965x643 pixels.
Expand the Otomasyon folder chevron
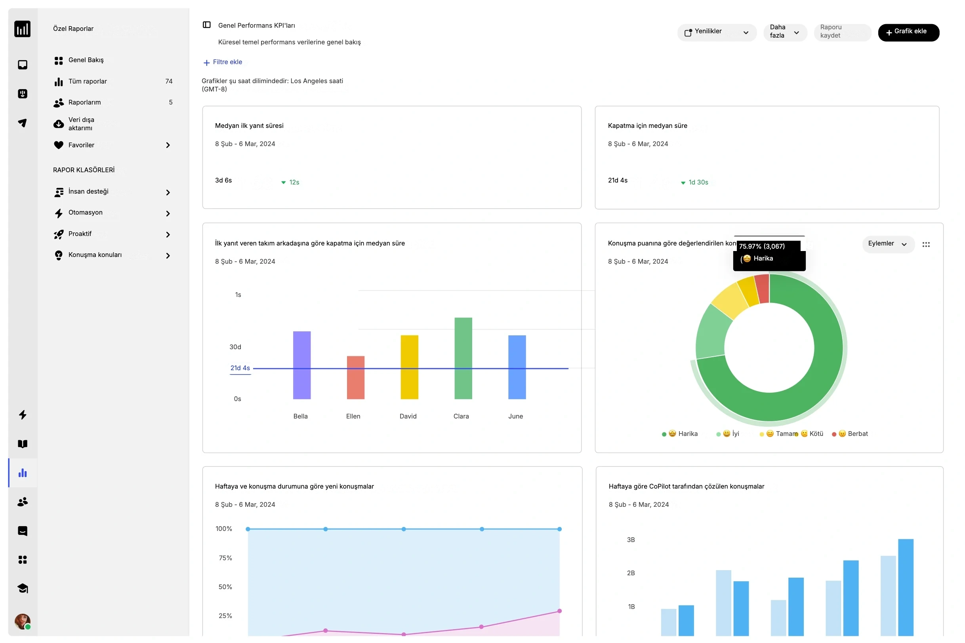168,213
